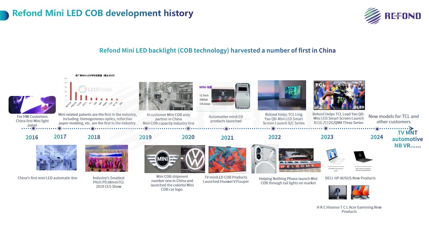Screen dimensions: 429x237
Task: Select the caption Industry's Smallest Pitch P0.68mmTCL
Action: (x=109, y=182)
